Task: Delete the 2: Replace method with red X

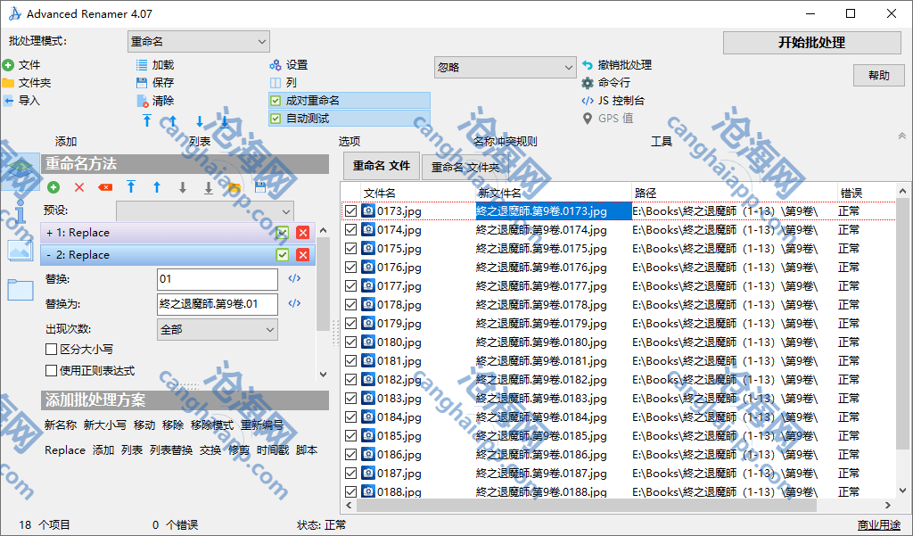Action: [303, 255]
